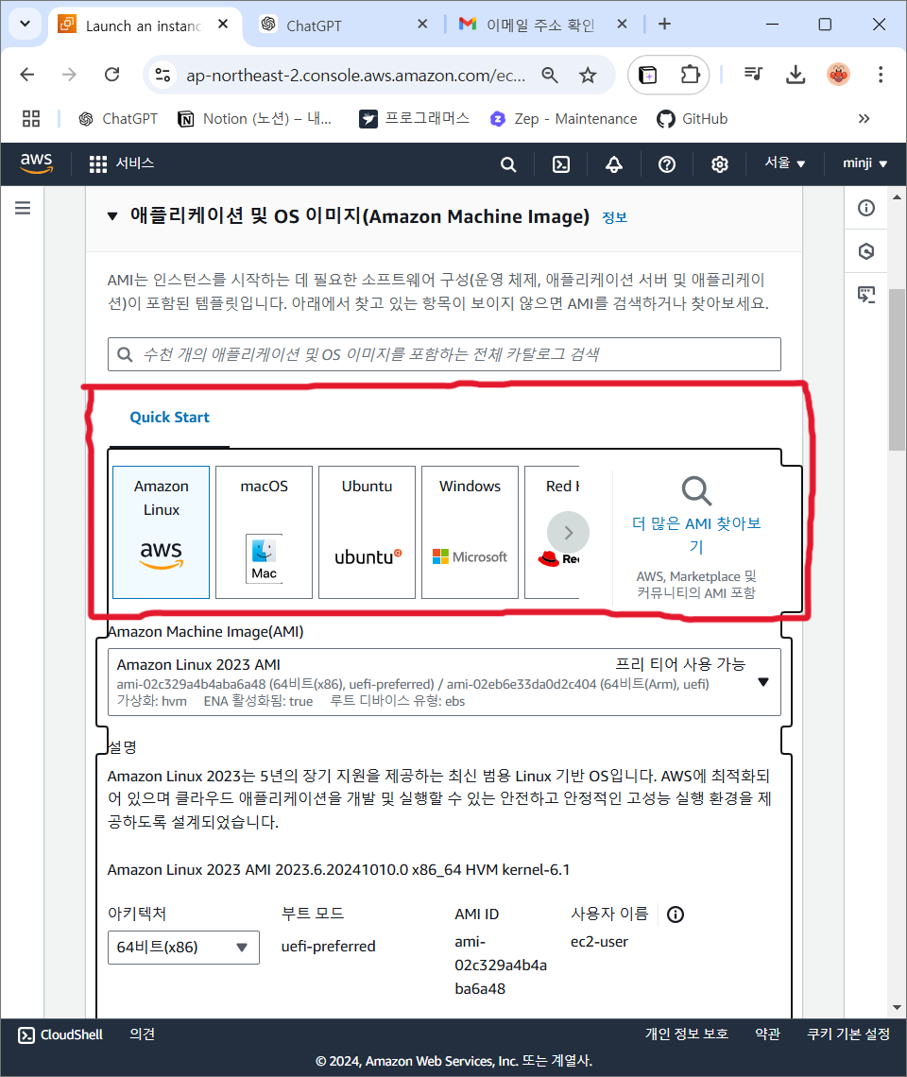Bookmark this page with the star icon
The height and width of the screenshot is (1077, 907).
(x=588, y=75)
